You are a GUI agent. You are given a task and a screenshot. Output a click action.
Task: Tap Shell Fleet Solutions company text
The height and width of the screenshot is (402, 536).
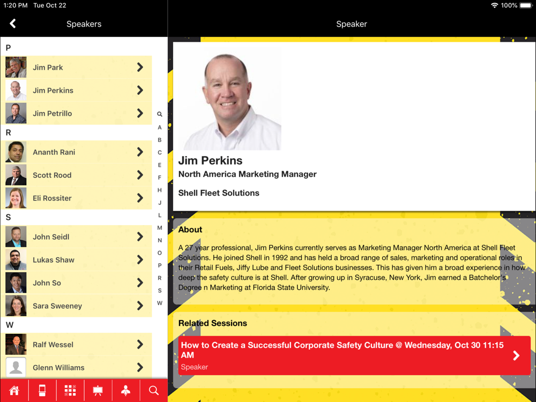(x=219, y=193)
